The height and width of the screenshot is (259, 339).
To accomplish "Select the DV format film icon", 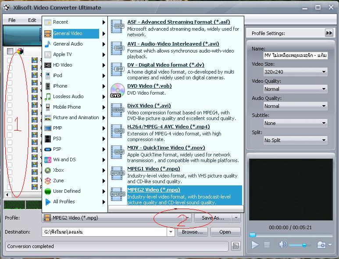I will coord(118,69).
